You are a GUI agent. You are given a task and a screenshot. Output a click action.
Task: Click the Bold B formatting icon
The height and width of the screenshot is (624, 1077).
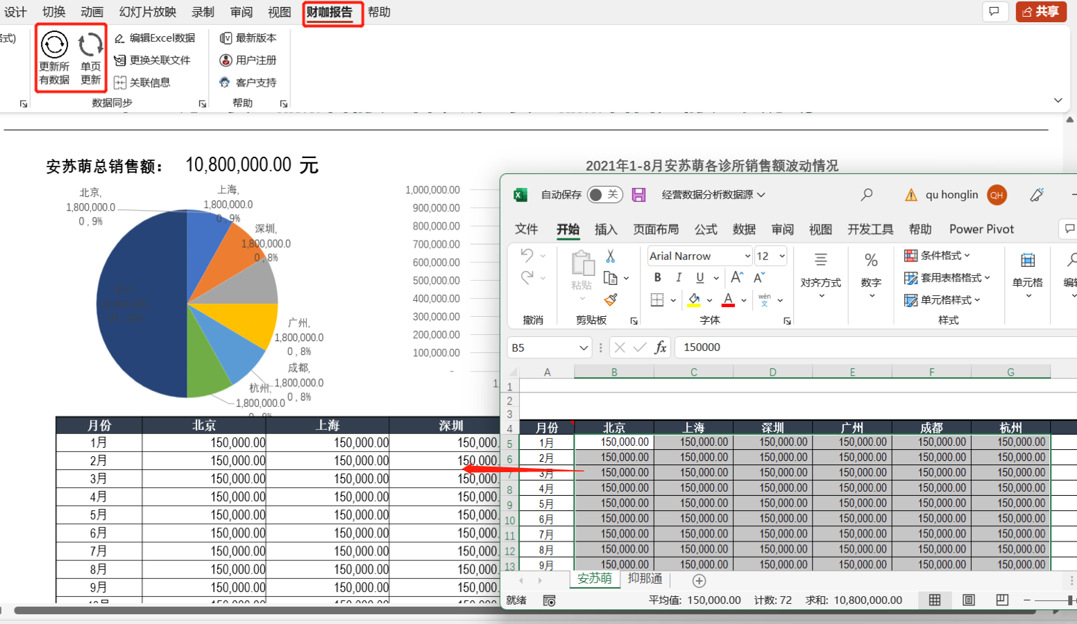pyautogui.click(x=657, y=277)
